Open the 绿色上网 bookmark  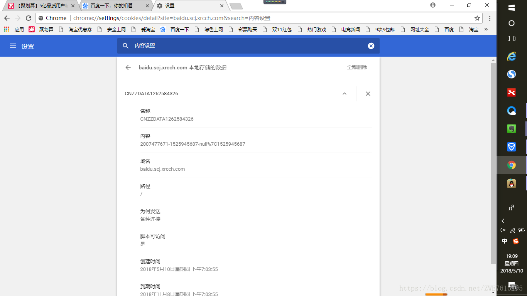click(209, 29)
